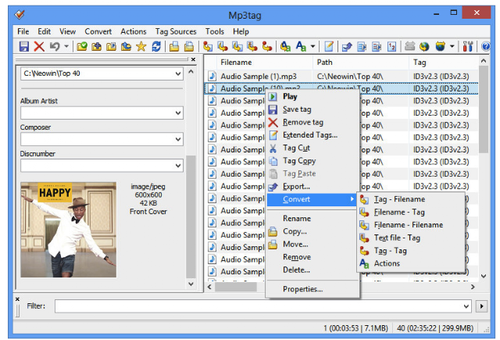
Task: Open the Undo history dropdown arrow
Action: (66, 47)
